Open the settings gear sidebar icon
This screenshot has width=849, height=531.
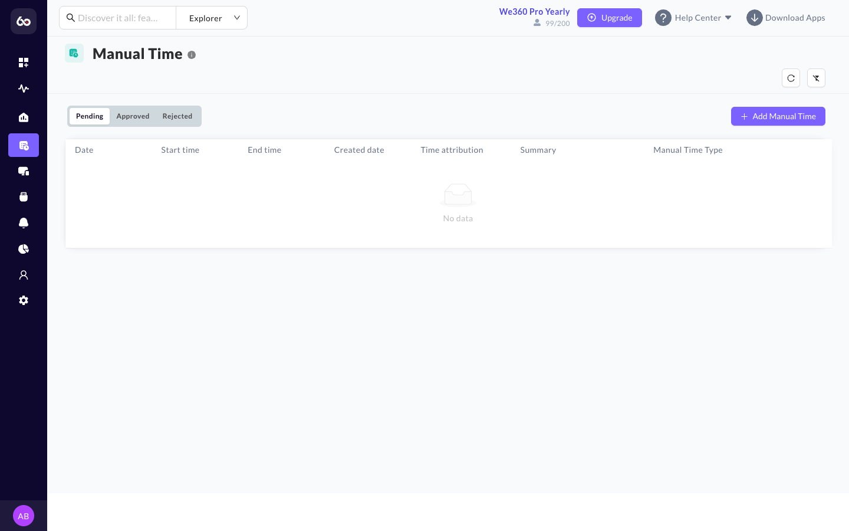click(24, 300)
